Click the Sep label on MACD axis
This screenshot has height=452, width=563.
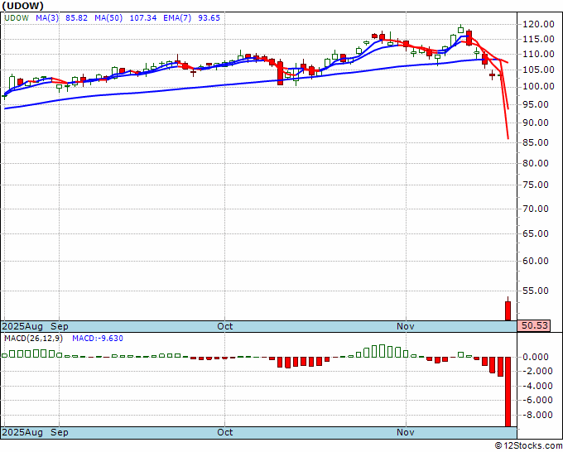click(x=60, y=432)
